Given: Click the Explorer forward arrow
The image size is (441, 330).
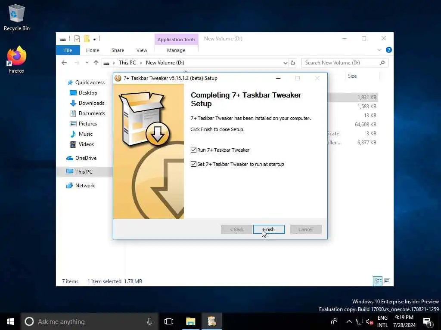Looking at the screenshot, I should [77, 63].
